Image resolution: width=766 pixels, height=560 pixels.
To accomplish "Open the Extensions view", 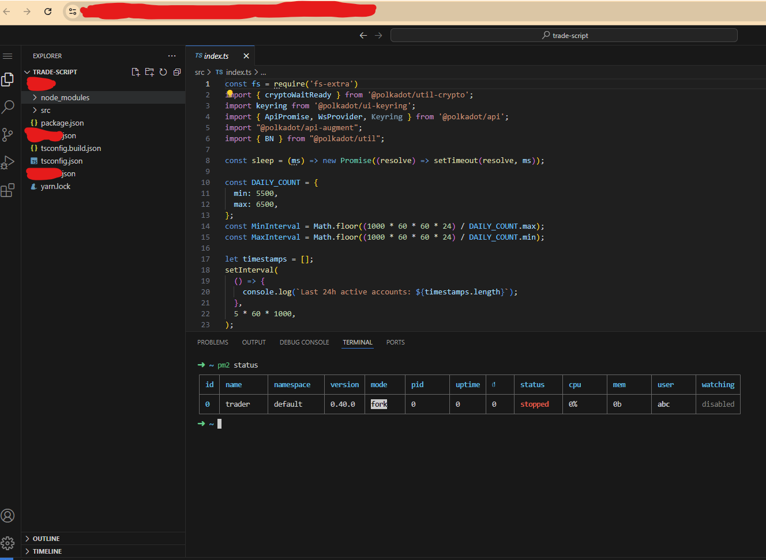I will (x=7, y=190).
